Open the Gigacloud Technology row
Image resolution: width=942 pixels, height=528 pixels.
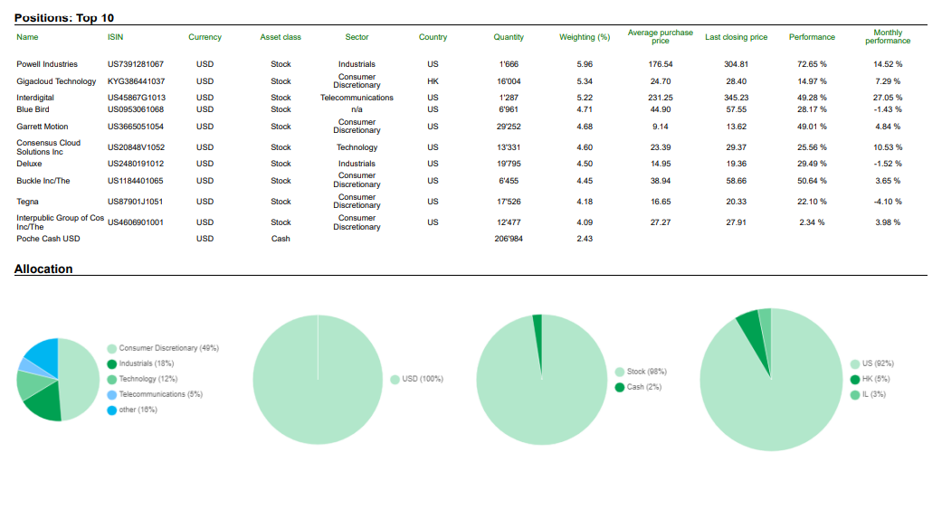pyautogui.click(x=56, y=81)
